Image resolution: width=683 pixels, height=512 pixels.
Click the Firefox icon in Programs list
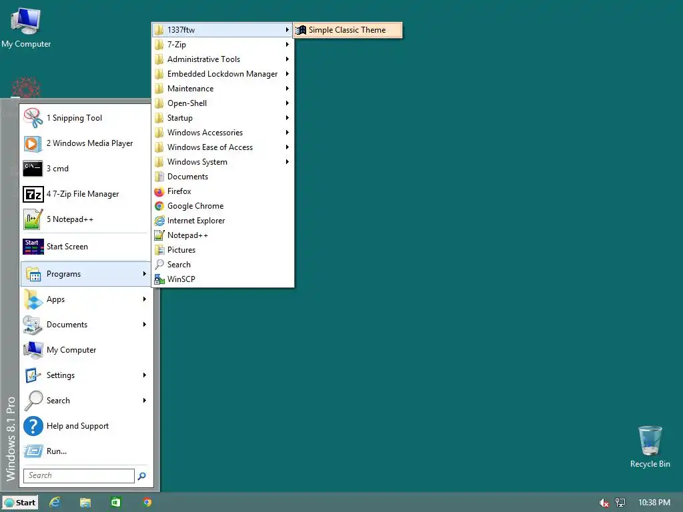[x=159, y=191]
